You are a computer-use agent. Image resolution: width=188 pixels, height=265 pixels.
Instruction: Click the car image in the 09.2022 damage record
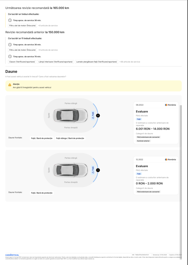pyautogui.click(x=71, y=115)
